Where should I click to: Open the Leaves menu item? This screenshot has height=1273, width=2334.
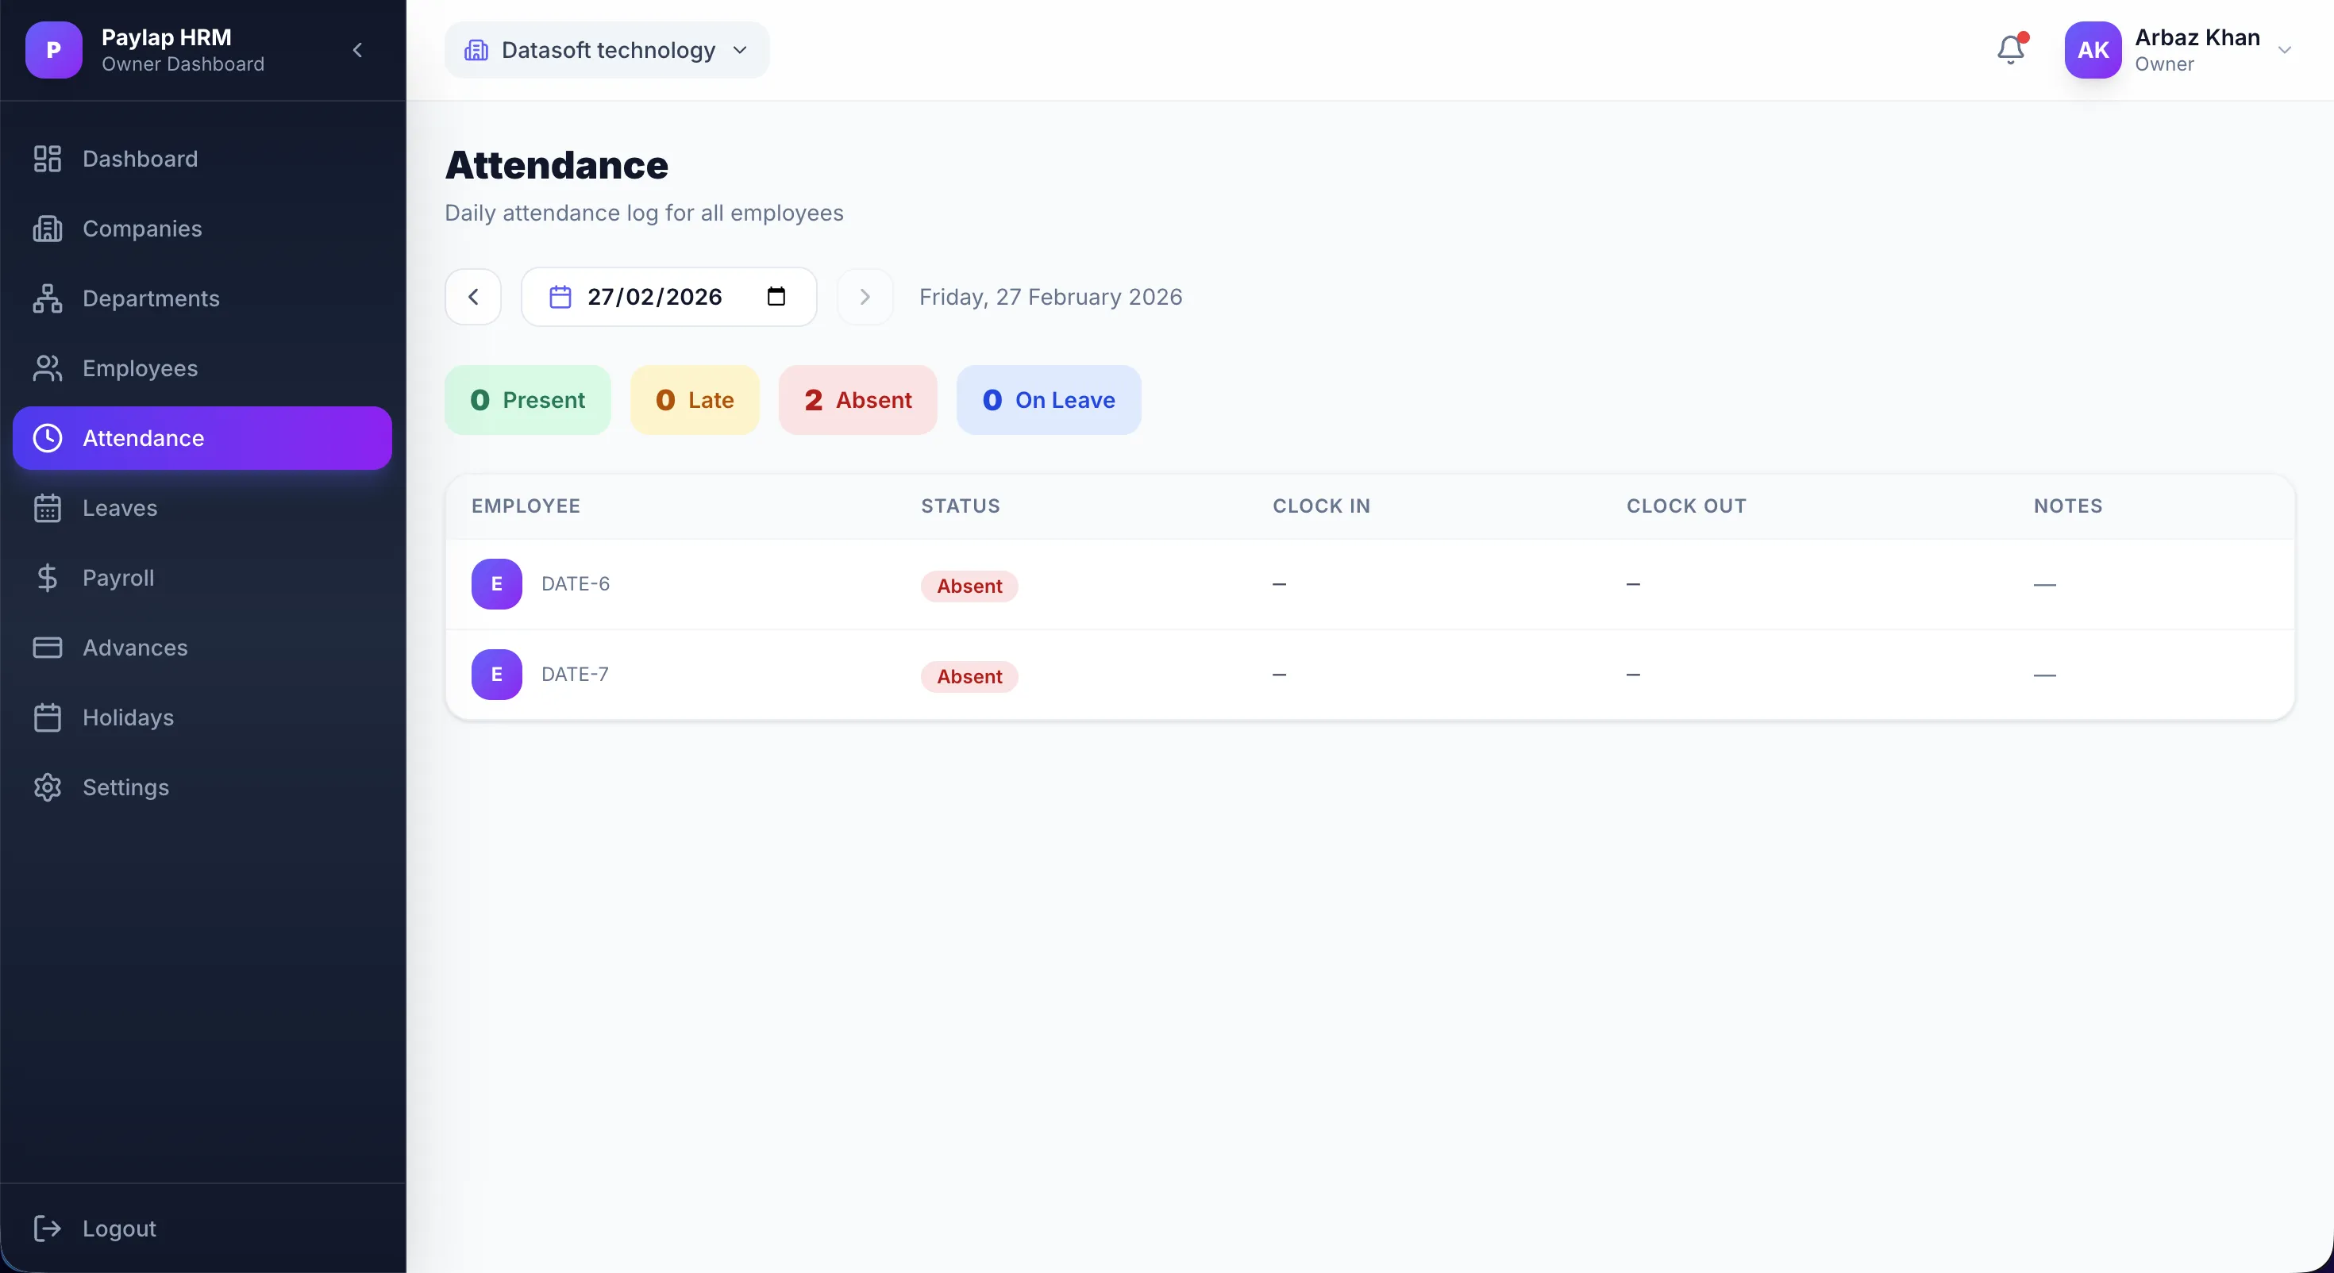(x=120, y=507)
